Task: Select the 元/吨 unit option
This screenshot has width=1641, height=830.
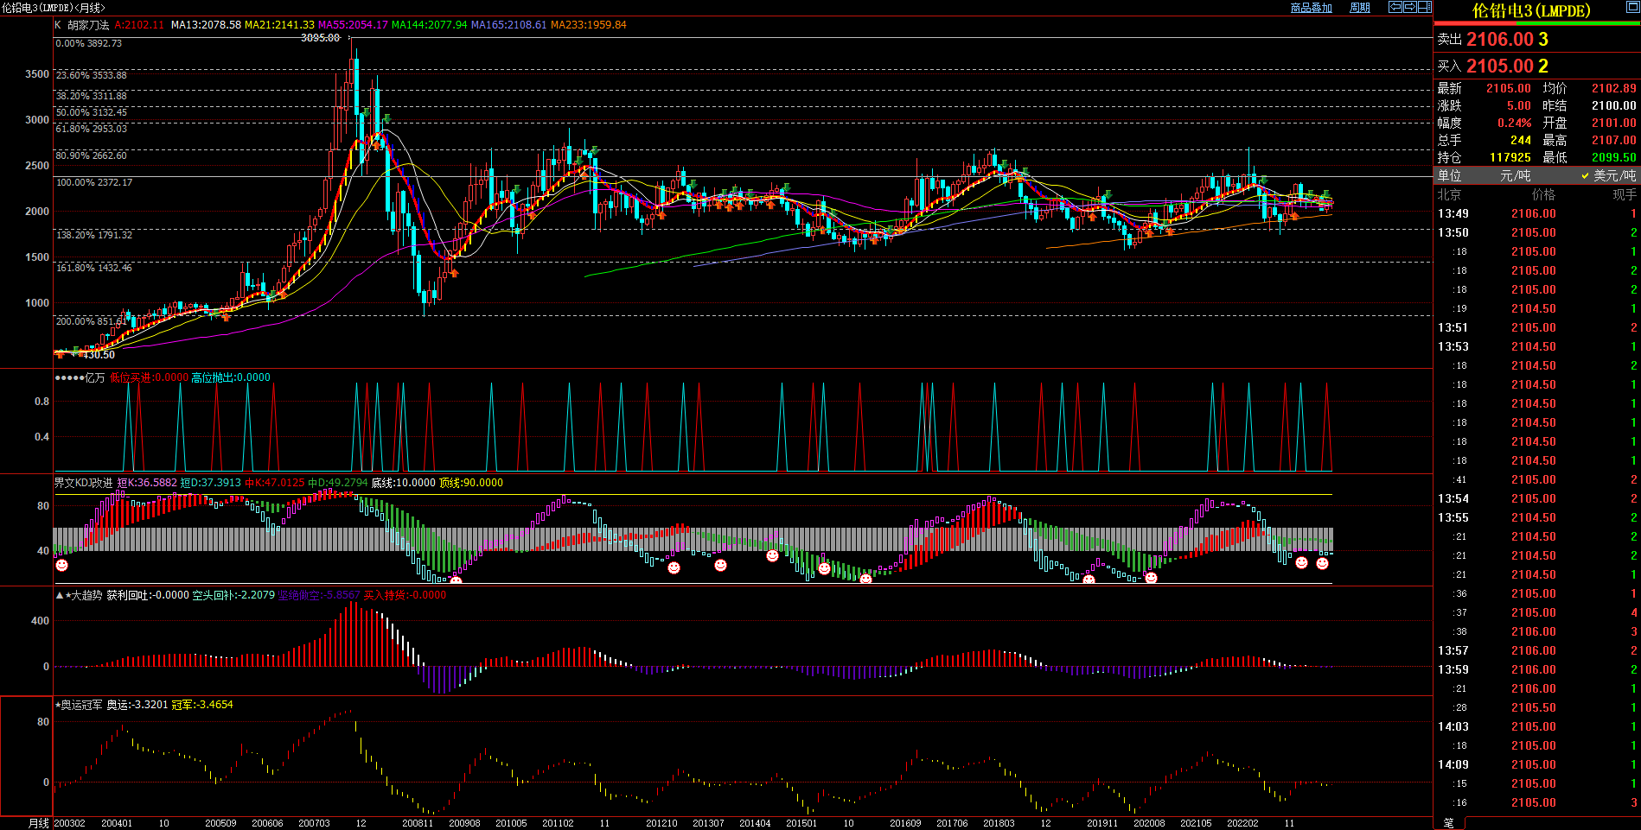Action: point(1515,175)
